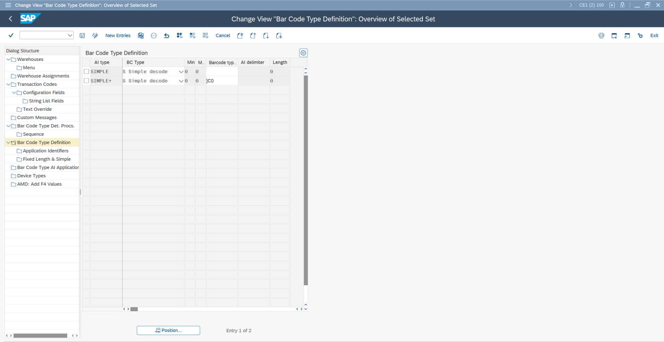
Task: Click Barcode type field of SIMPLE row
Action: click(x=222, y=72)
